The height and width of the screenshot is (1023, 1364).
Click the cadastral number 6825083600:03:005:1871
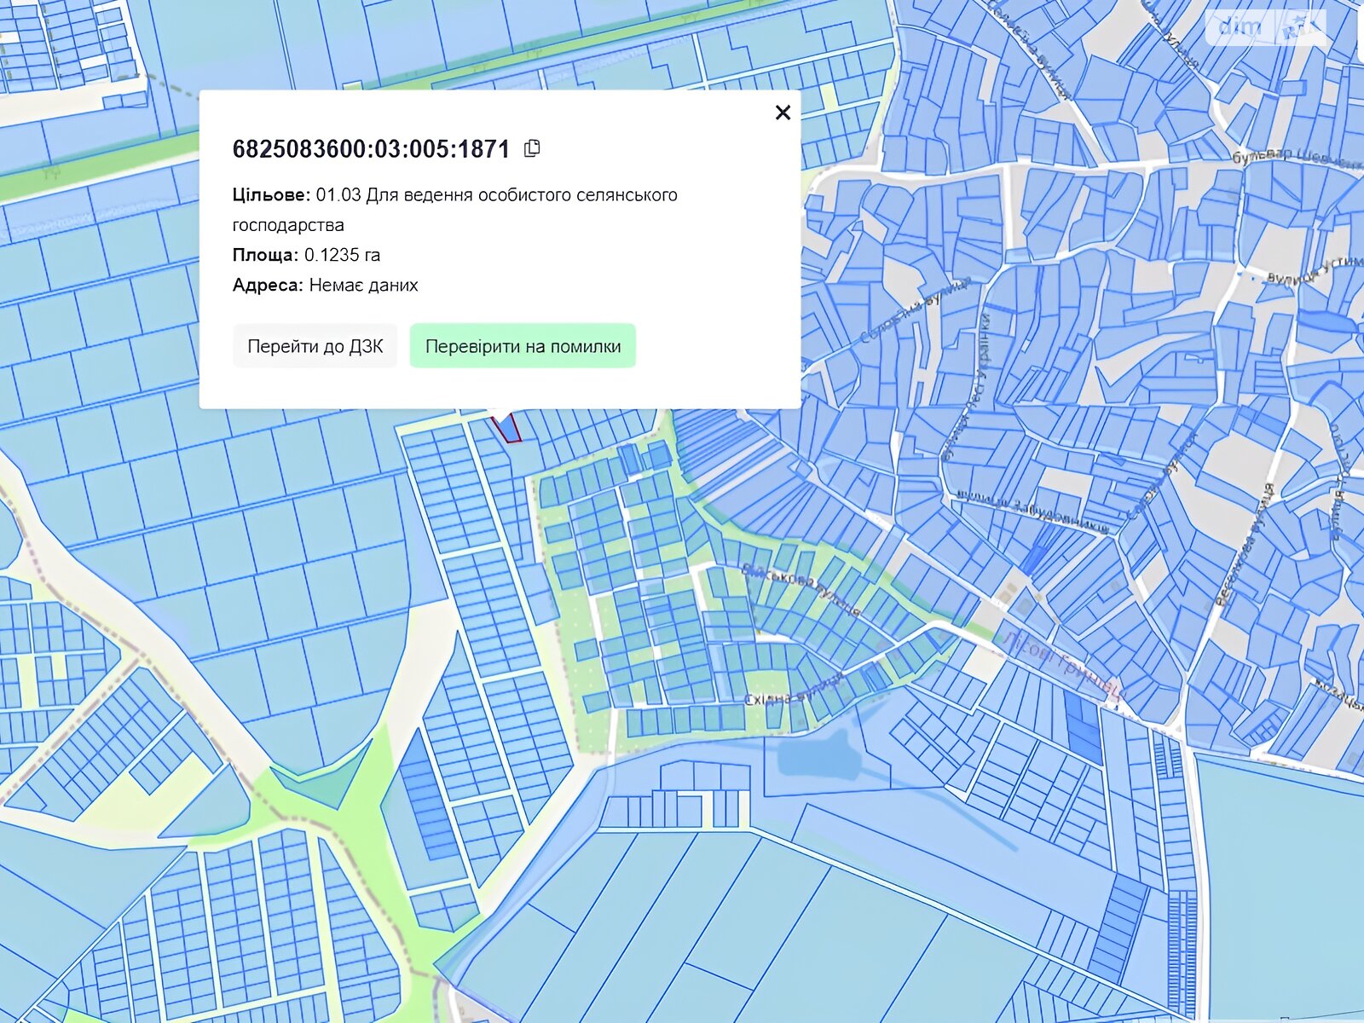[371, 149]
